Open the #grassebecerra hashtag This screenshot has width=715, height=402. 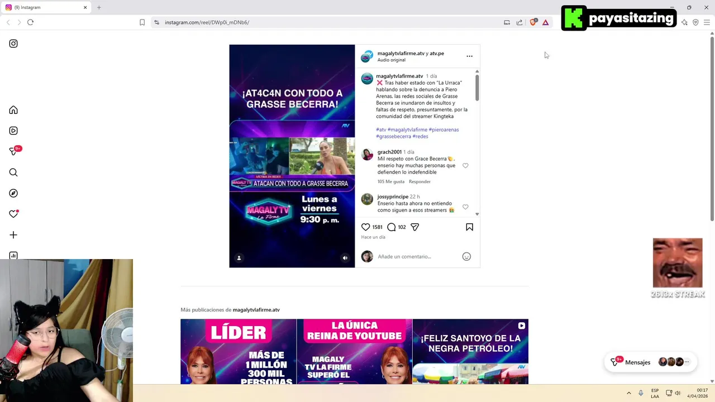tap(393, 136)
